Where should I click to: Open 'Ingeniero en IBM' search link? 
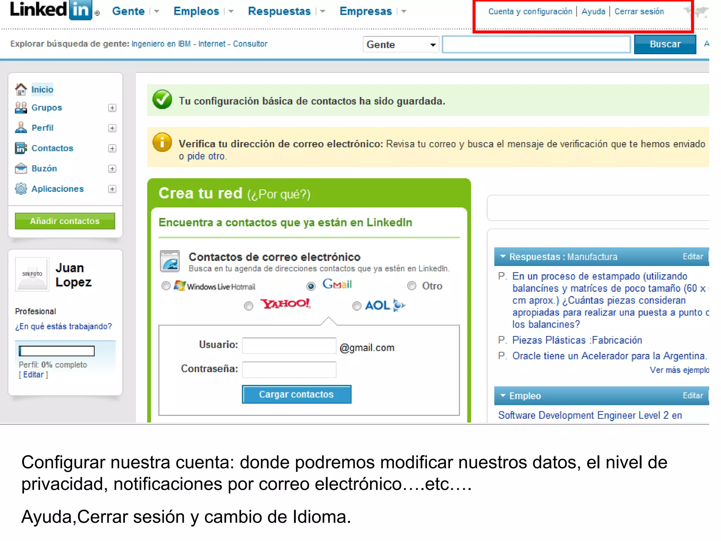coord(161,44)
